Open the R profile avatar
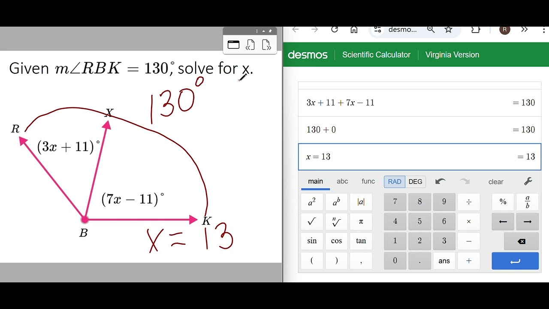This screenshot has height=309, width=549. [x=505, y=30]
